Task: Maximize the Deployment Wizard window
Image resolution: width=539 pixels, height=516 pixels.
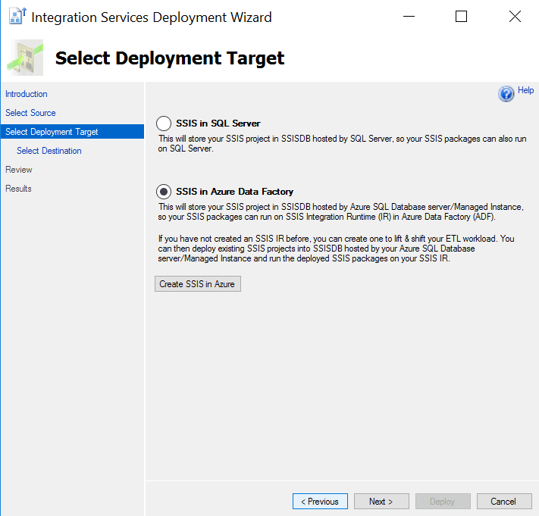Action: pos(461,17)
